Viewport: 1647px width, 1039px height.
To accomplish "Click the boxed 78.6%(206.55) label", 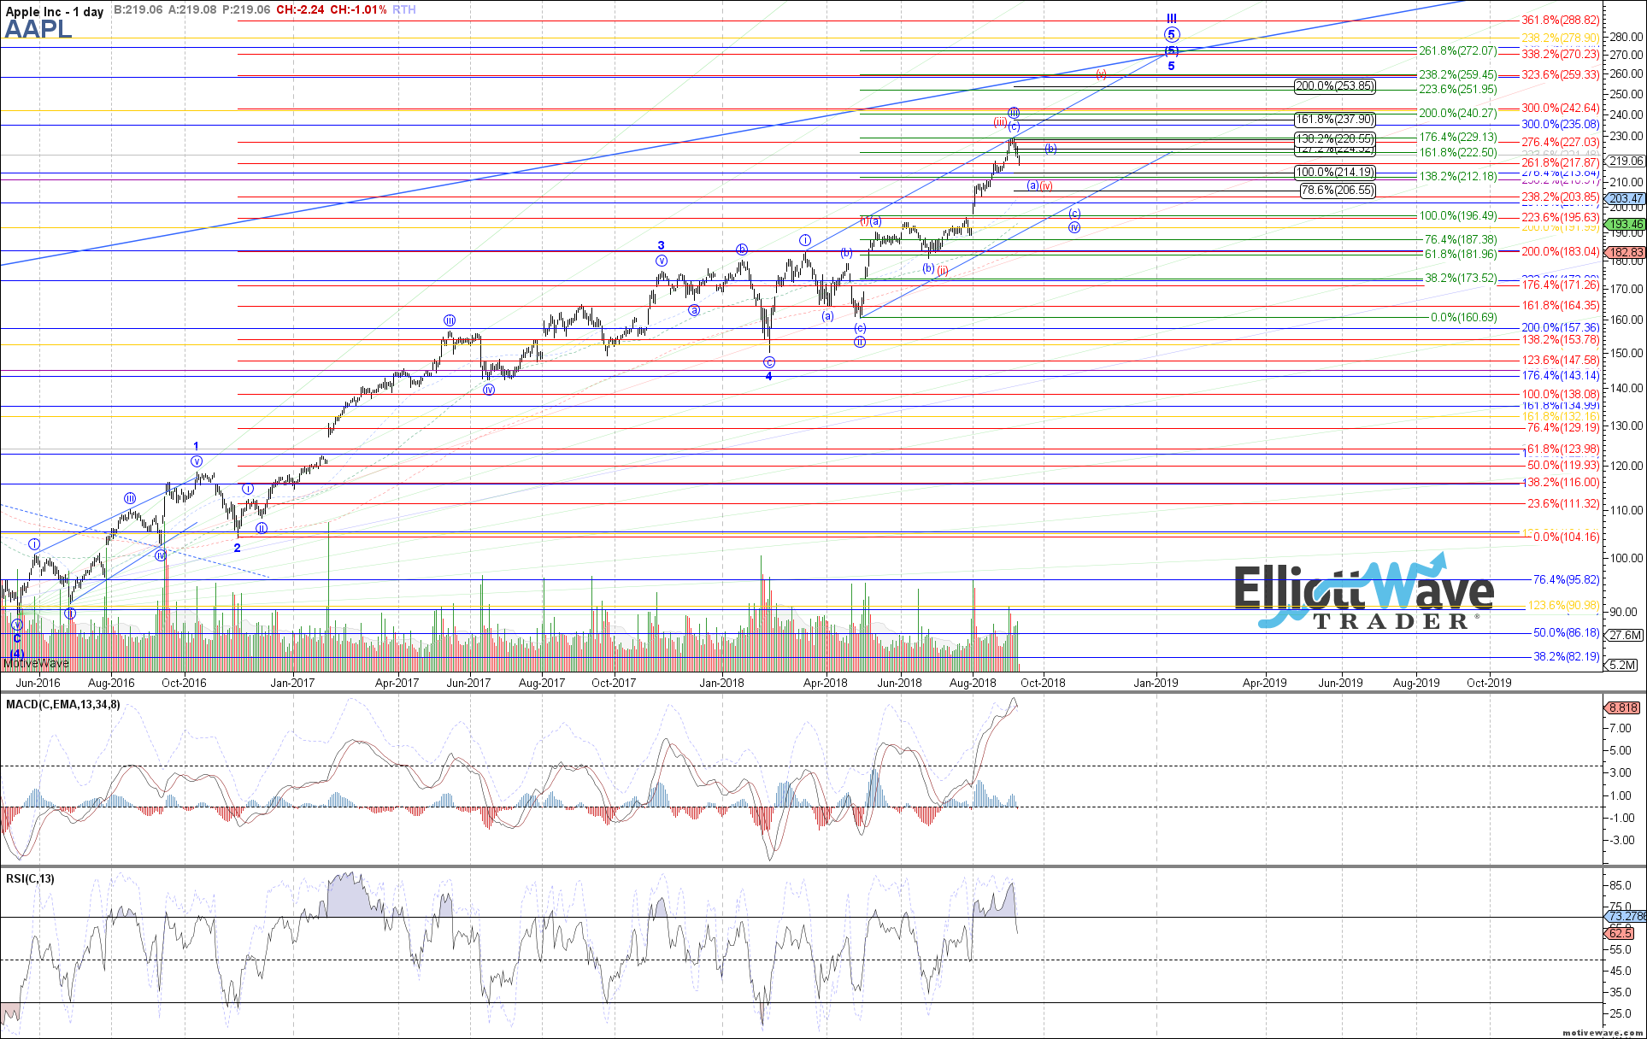I will coord(1338,191).
